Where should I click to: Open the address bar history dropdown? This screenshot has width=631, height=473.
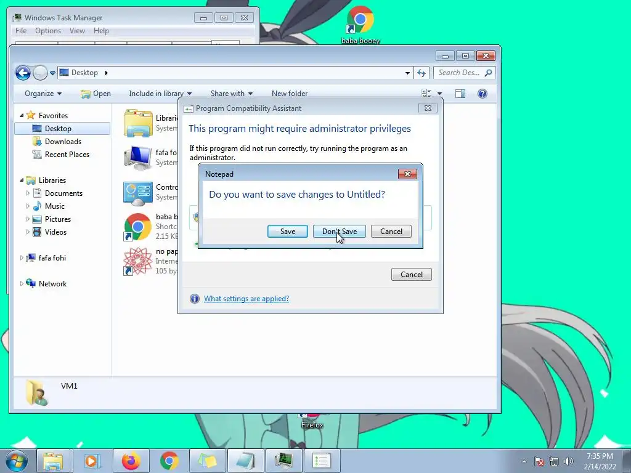point(407,73)
